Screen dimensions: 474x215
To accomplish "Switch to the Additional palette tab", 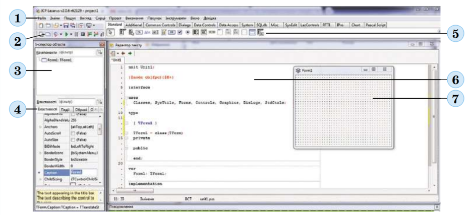I will pos(133,25).
